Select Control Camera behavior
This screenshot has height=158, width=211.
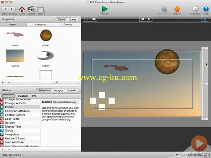click(x=20, y=115)
